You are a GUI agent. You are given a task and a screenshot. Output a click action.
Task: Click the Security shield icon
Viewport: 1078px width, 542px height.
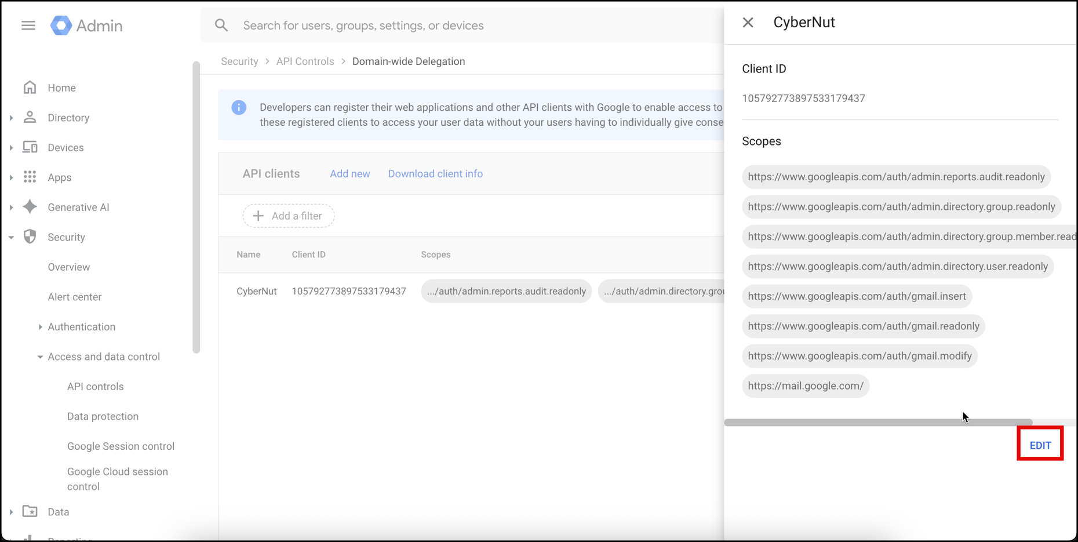coord(30,237)
